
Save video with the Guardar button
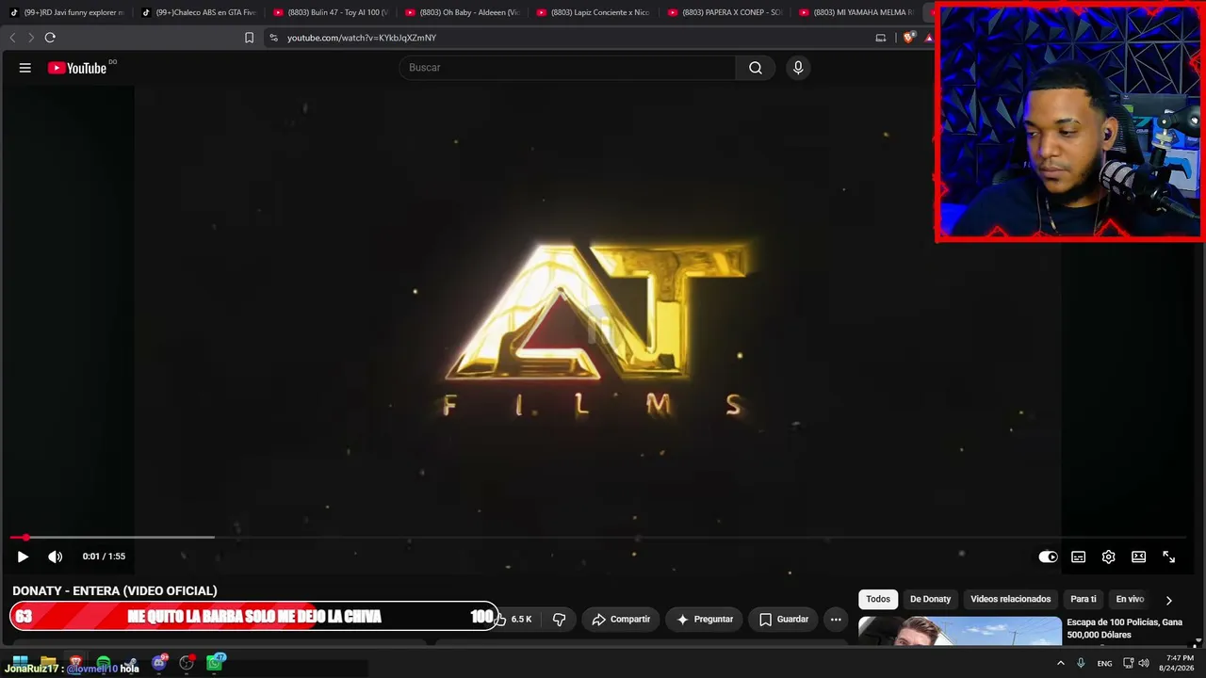[783, 619]
